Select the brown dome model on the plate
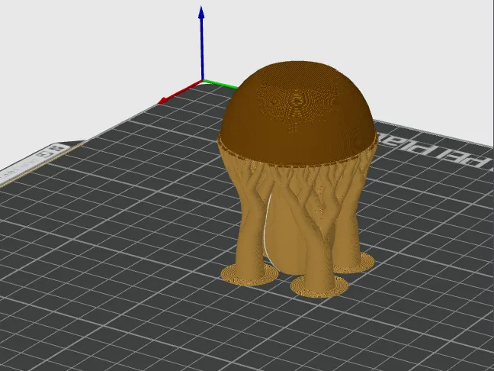Viewport: 494px width, 371px height. (298, 112)
